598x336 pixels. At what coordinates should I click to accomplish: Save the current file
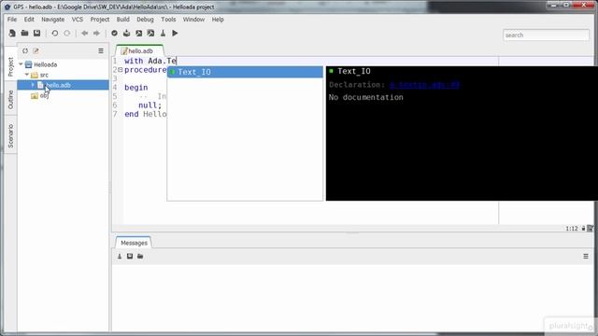(36, 34)
